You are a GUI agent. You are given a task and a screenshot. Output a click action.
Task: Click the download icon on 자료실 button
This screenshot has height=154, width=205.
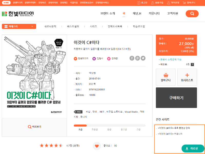coord(187,148)
